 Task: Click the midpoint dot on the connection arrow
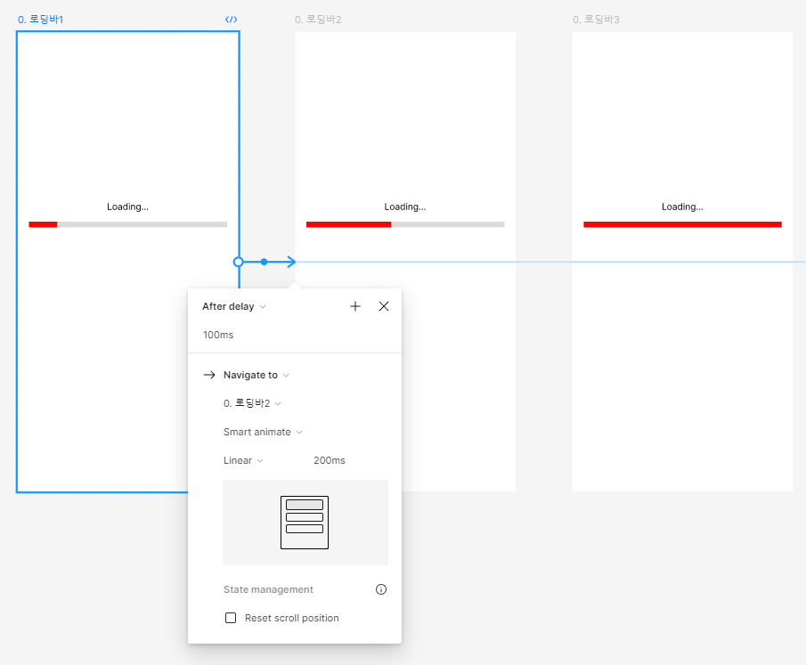pos(264,262)
